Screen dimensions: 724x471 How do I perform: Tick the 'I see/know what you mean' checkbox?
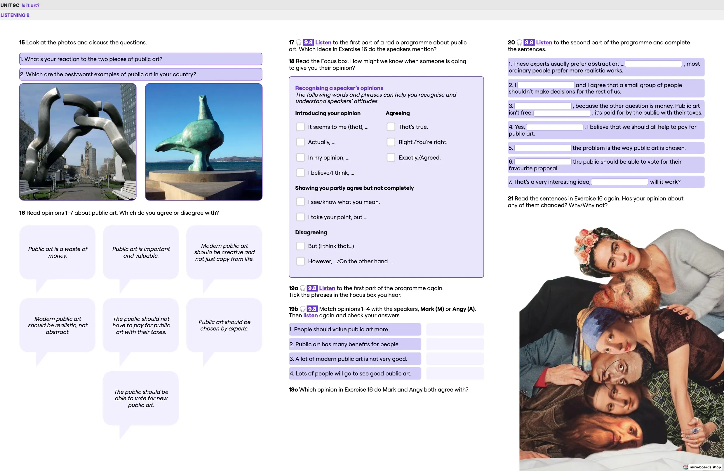(300, 202)
